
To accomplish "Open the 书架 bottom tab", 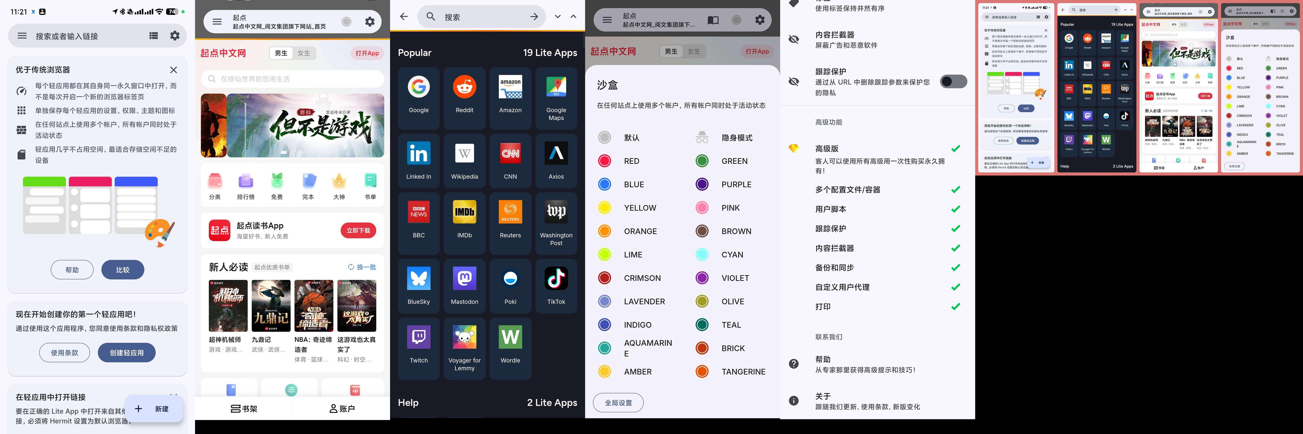I will click(x=244, y=409).
